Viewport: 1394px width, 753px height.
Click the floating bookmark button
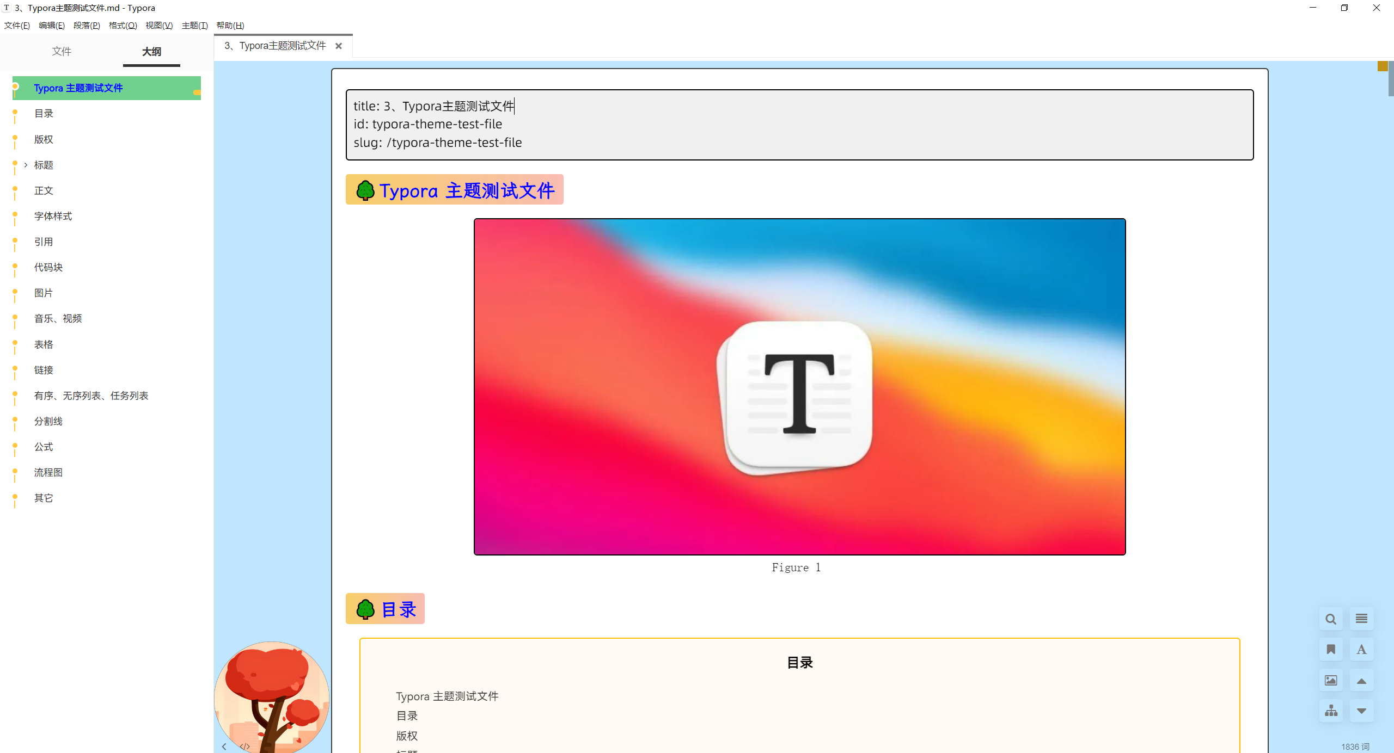[1331, 649]
